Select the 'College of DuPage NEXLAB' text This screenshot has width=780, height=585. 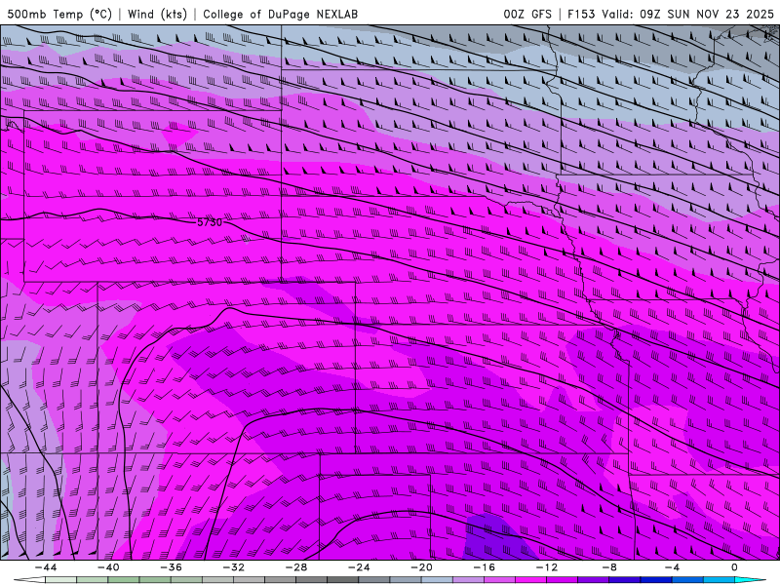(280, 14)
